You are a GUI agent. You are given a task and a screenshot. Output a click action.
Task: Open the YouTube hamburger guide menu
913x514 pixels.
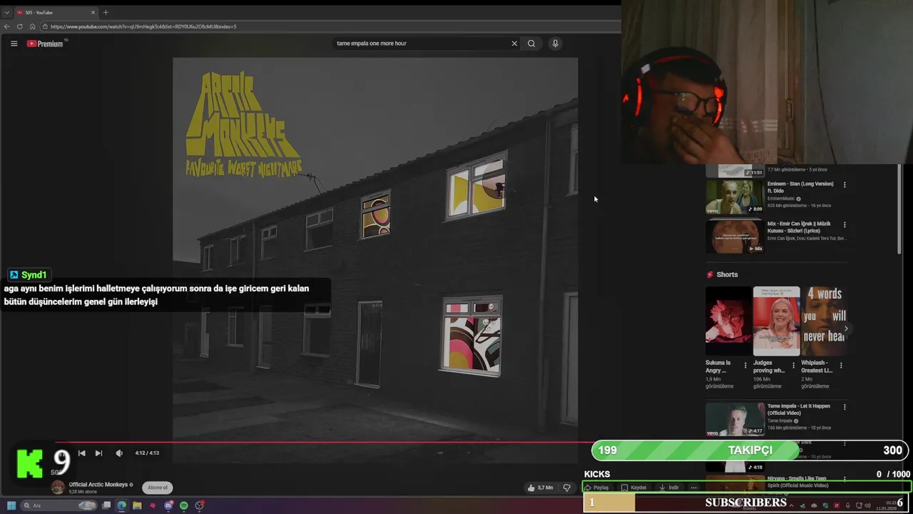(14, 44)
